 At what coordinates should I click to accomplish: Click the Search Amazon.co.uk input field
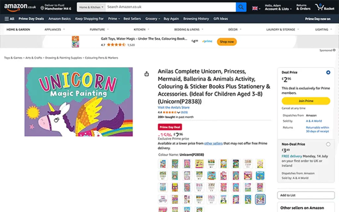[x=170, y=7]
